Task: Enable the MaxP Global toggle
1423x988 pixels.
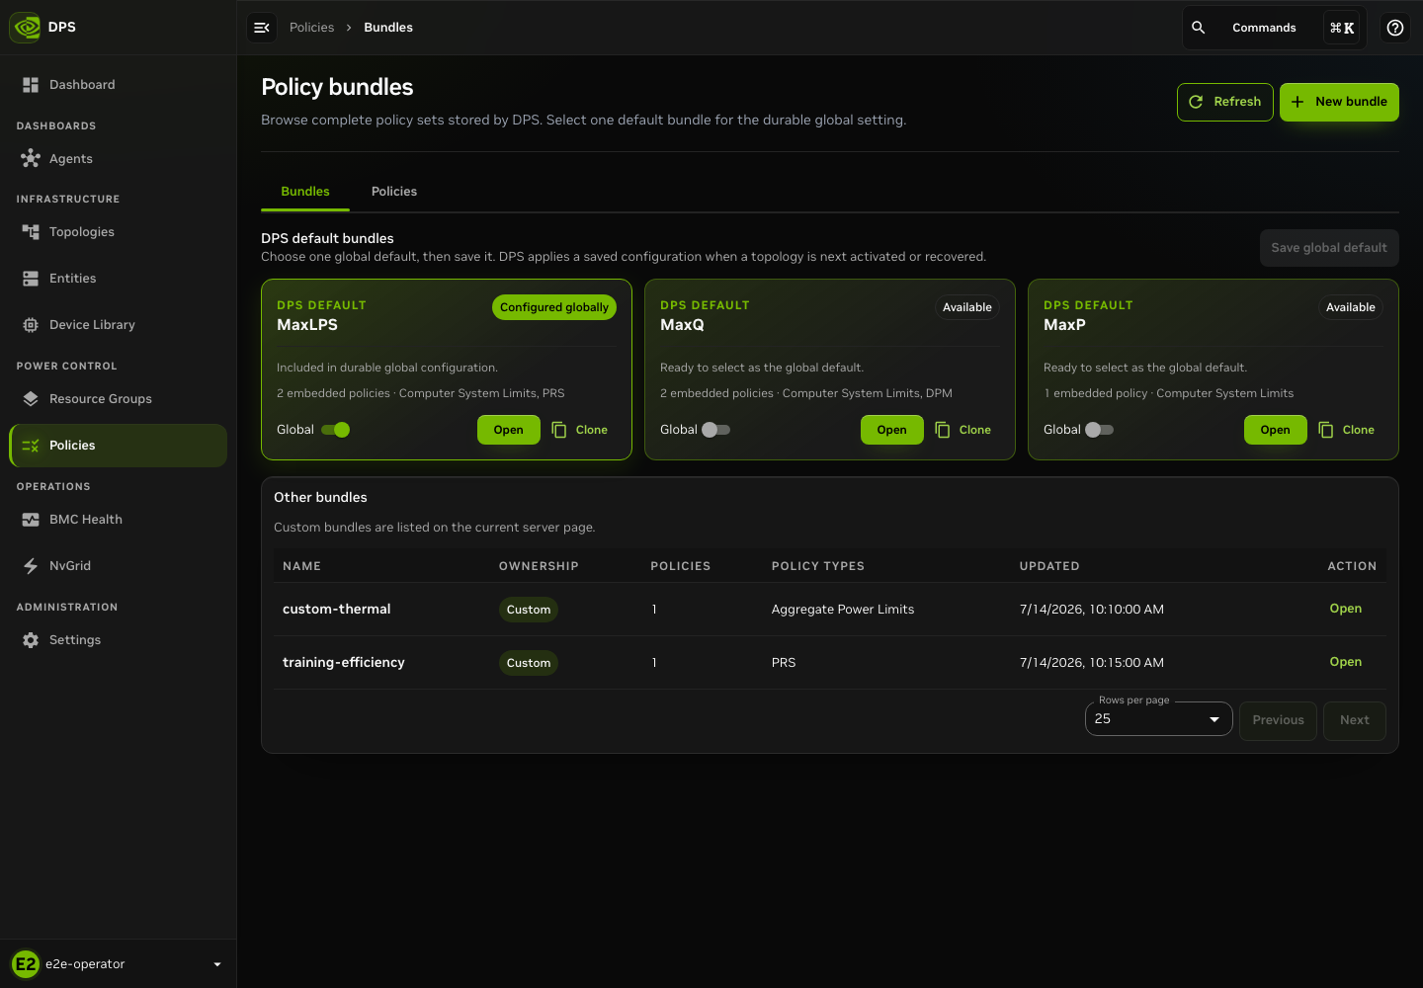Action: 1100,430
